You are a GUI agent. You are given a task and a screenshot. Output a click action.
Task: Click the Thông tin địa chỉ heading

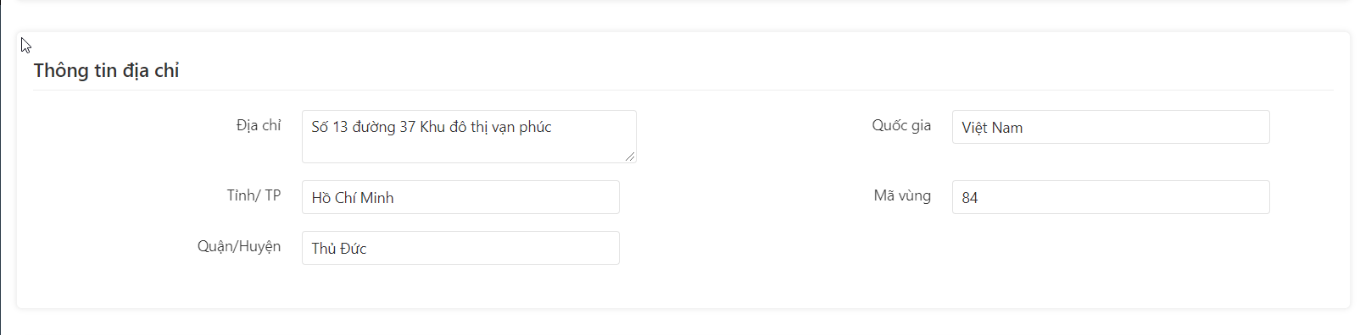(106, 70)
